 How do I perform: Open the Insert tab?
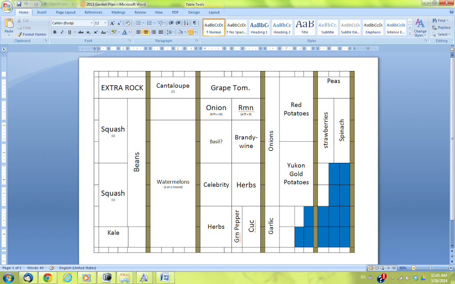(42, 12)
